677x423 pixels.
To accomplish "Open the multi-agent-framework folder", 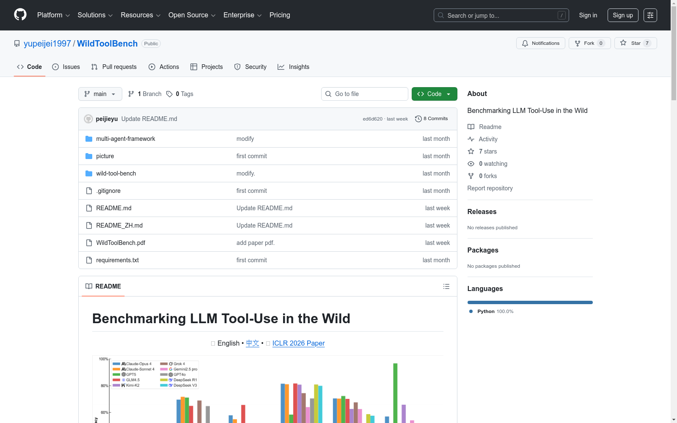I will pyautogui.click(x=126, y=139).
